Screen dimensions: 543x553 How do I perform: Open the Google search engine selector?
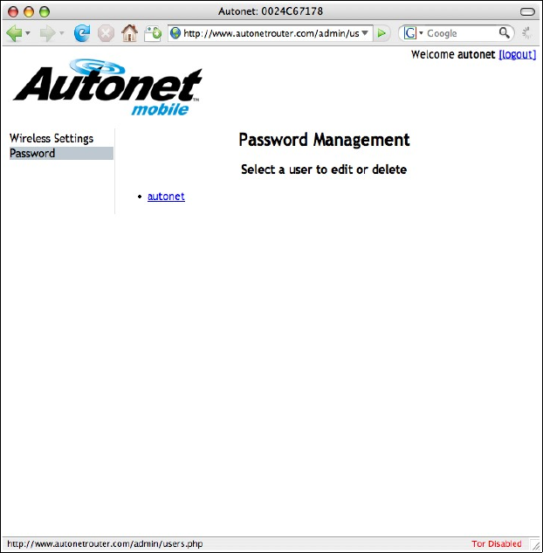(413, 33)
